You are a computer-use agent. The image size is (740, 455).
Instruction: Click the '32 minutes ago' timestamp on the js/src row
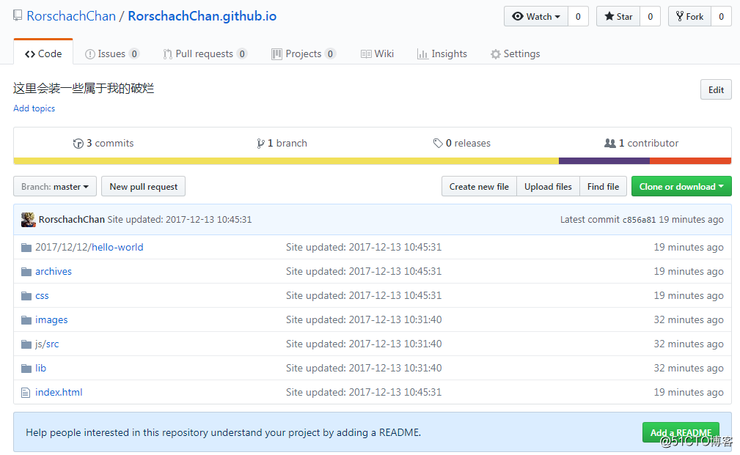[x=689, y=344]
